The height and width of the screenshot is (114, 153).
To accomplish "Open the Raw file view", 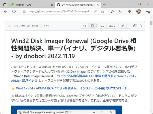I will coord(102,26).
